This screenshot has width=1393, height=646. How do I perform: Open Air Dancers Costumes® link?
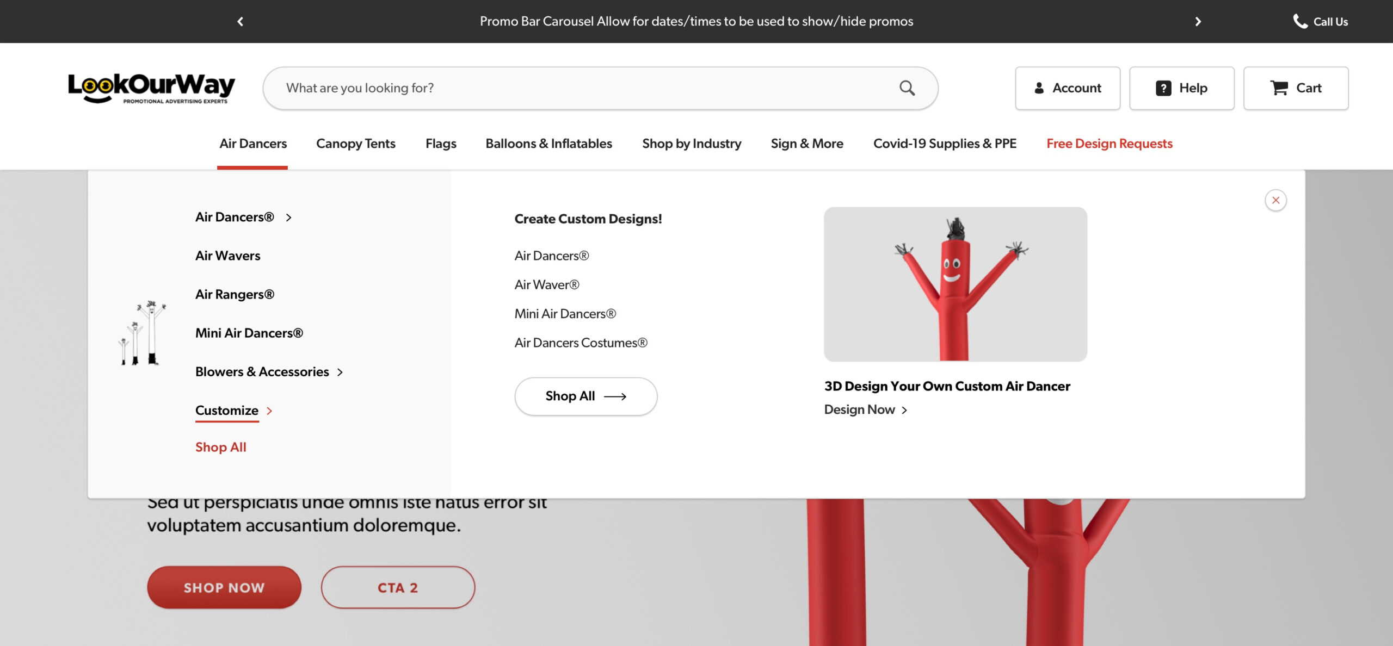[581, 343]
